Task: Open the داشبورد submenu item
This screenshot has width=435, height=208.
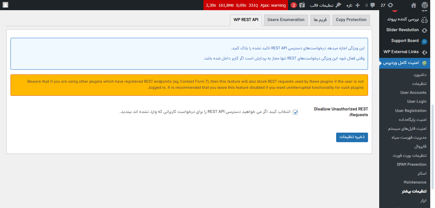Action: (x=420, y=75)
